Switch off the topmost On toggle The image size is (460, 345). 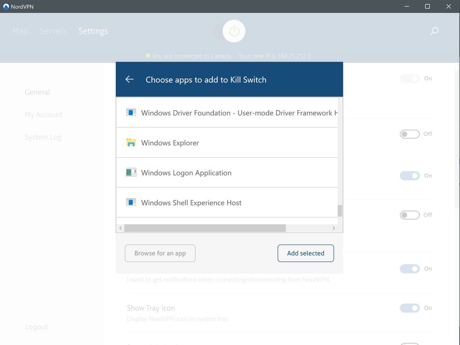click(x=409, y=79)
